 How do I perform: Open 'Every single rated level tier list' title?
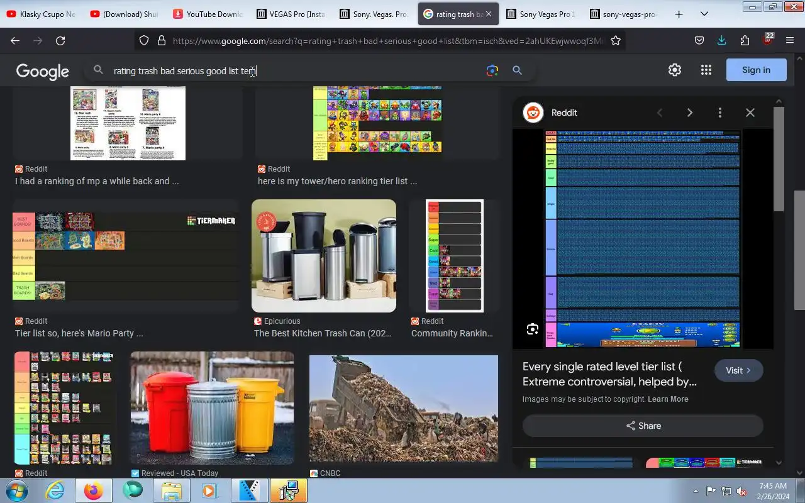point(609,374)
